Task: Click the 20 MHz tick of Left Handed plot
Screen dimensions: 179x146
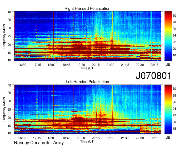Action: pos(9,118)
